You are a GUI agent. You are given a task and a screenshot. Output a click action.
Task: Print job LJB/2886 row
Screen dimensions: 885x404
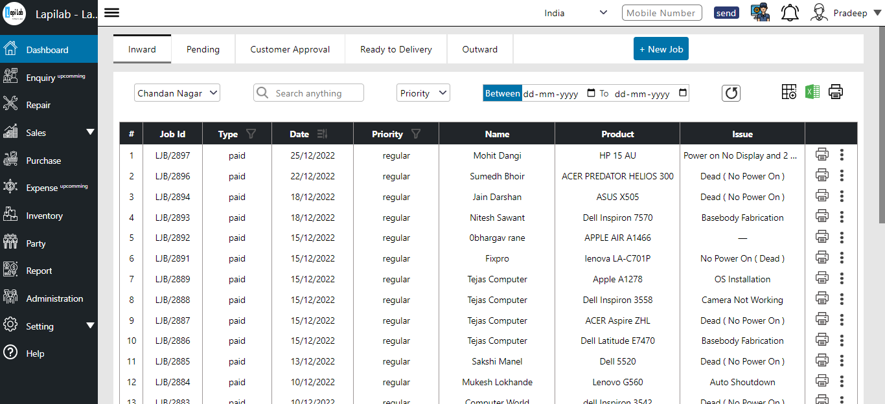tap(822, 340)
